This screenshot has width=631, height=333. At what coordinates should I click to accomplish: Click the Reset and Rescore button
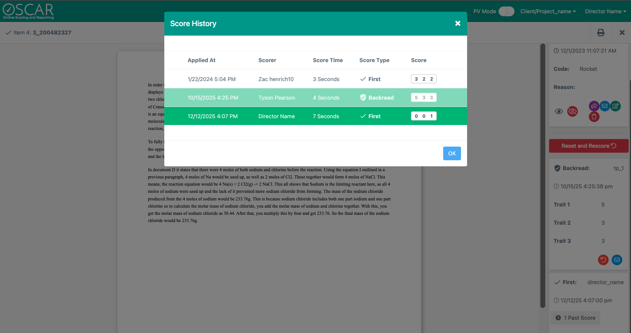(589, 146)
